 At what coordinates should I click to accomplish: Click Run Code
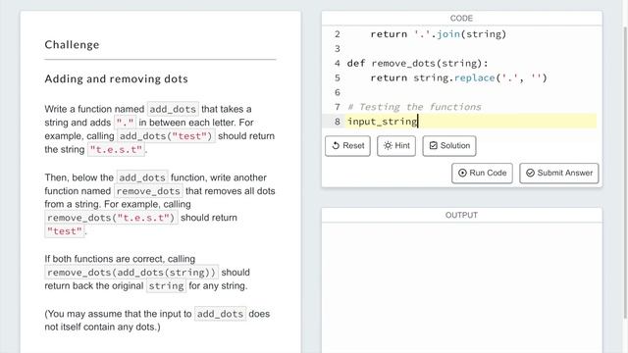[x=482, y=173]
